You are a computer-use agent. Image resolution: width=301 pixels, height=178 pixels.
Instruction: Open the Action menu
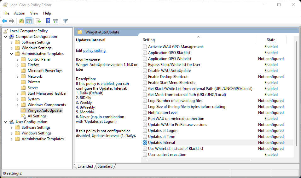[20, 13]
